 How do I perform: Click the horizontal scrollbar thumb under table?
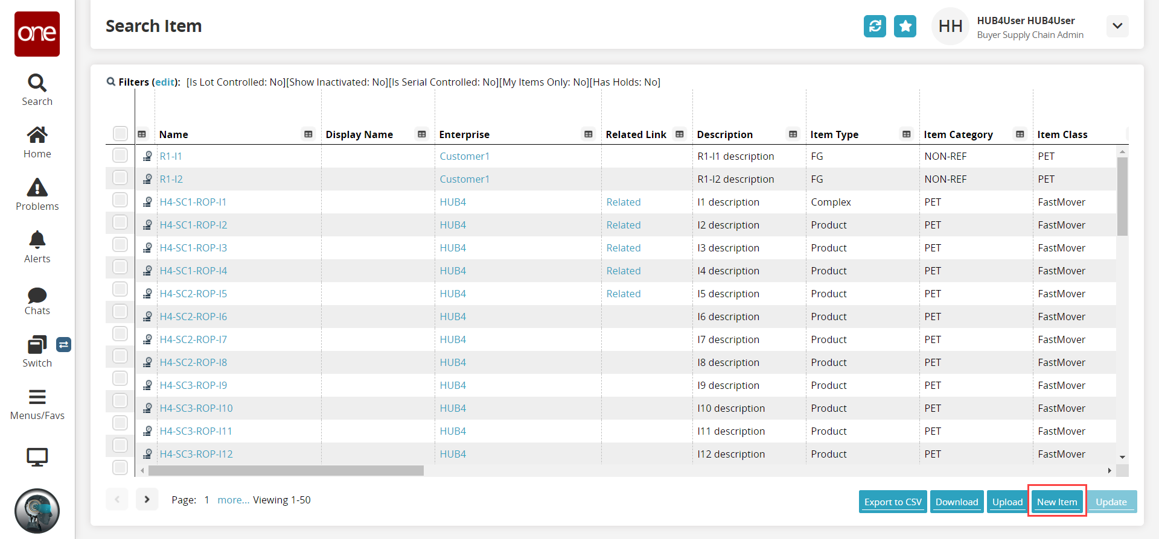286,470
